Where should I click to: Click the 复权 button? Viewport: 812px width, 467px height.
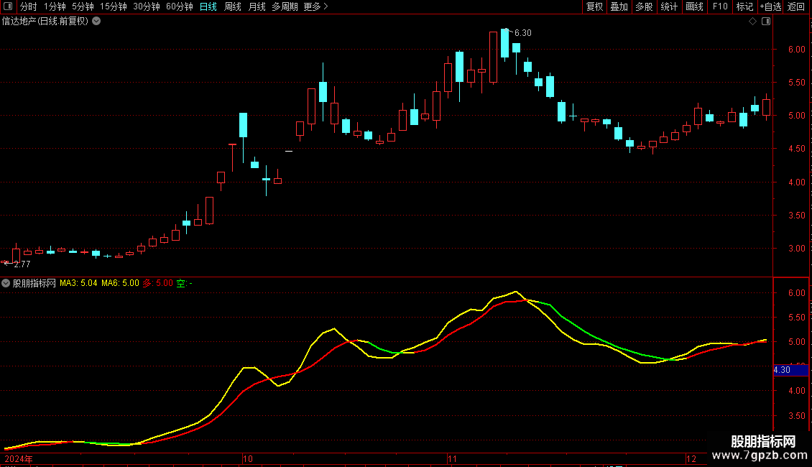[x=594, y=6]
